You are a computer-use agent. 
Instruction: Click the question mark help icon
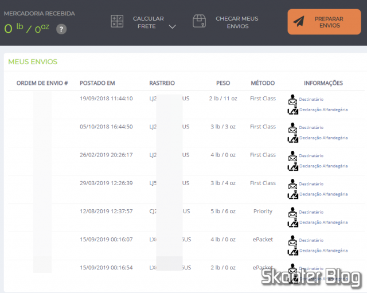61,29
